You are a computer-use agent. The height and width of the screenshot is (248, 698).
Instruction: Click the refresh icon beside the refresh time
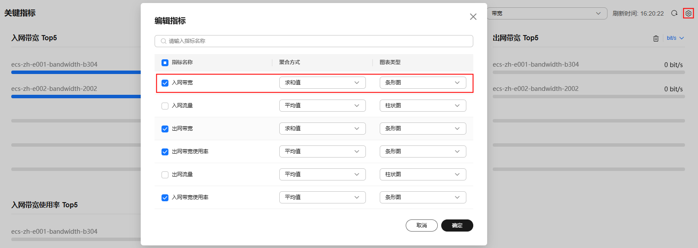point(674,13)
